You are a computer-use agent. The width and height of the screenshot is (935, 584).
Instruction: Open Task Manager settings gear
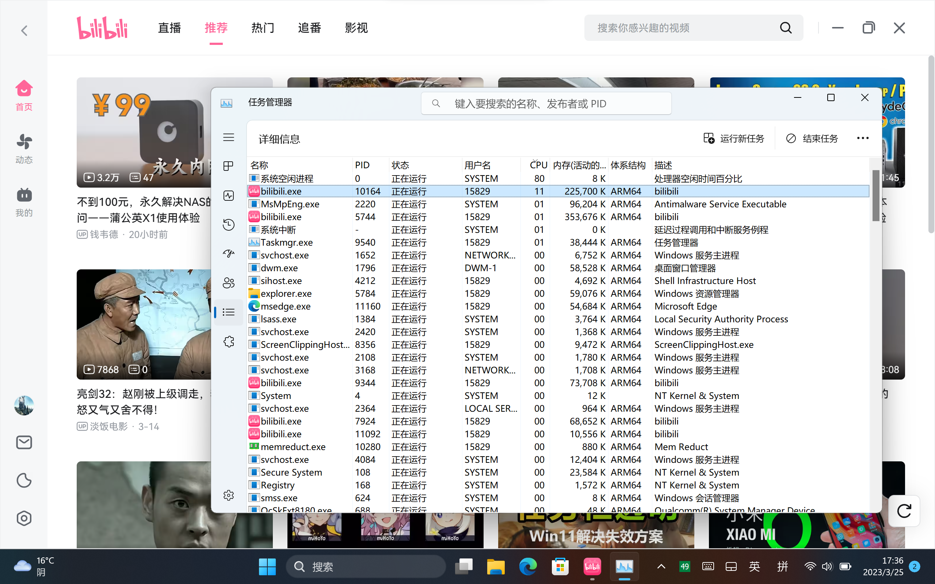point(228,495)
